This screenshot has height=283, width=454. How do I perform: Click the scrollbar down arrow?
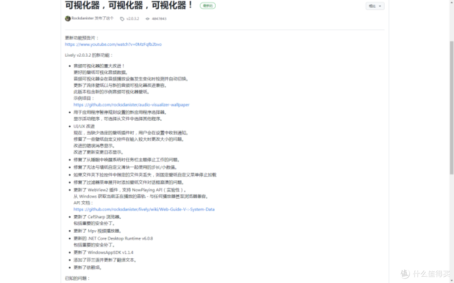451,280
